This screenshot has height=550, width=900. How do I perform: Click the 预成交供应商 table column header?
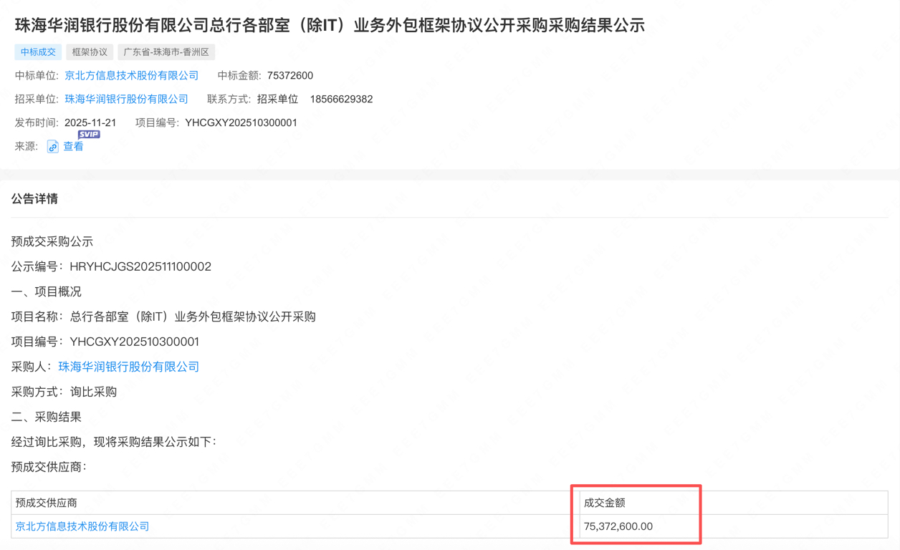(x=47, y=503)
